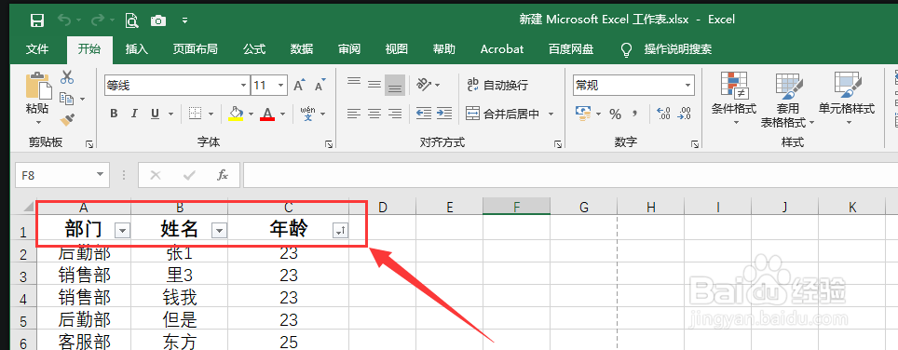Open the font size 11 dropdown

tap(280, 86)
